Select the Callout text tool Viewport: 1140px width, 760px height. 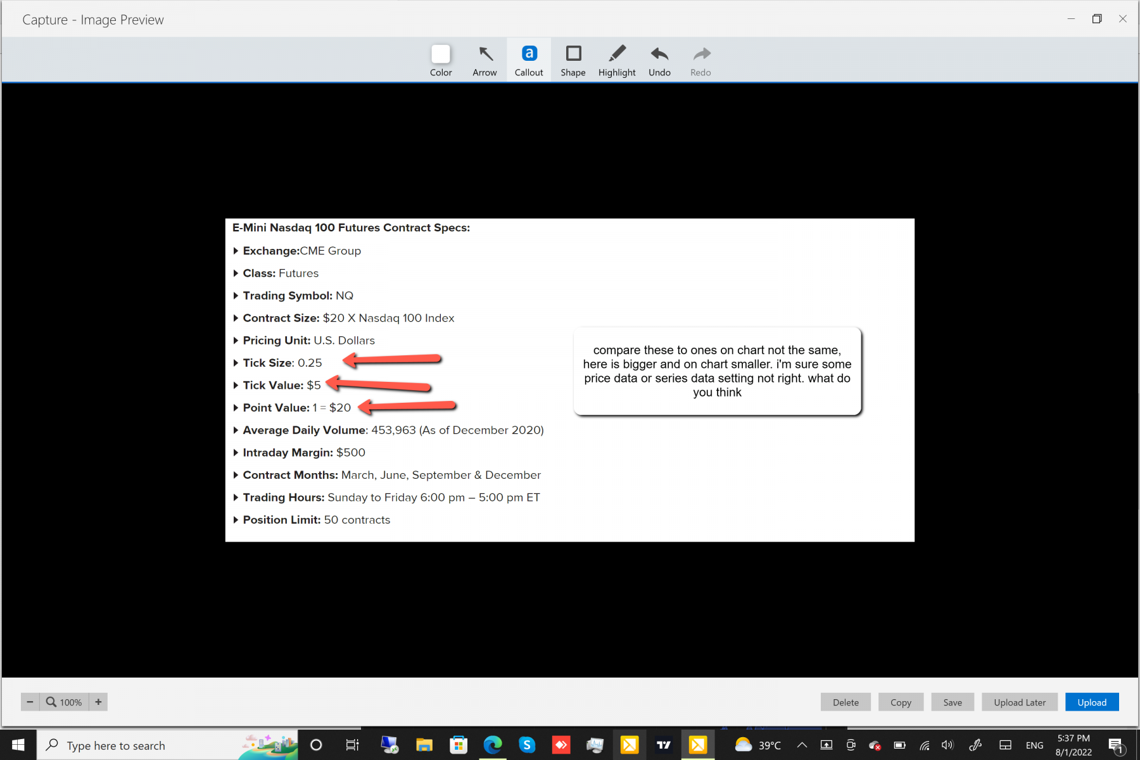(529, 61)
